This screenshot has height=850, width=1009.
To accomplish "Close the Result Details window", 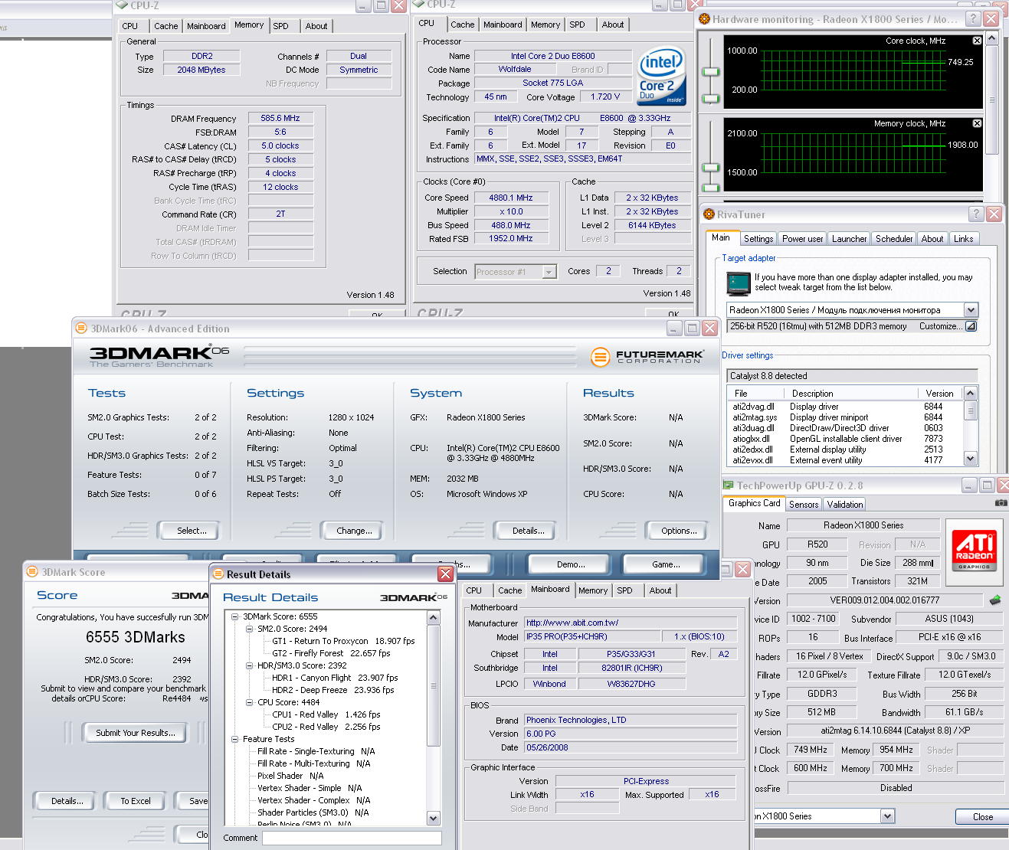I will pos(445,574).
